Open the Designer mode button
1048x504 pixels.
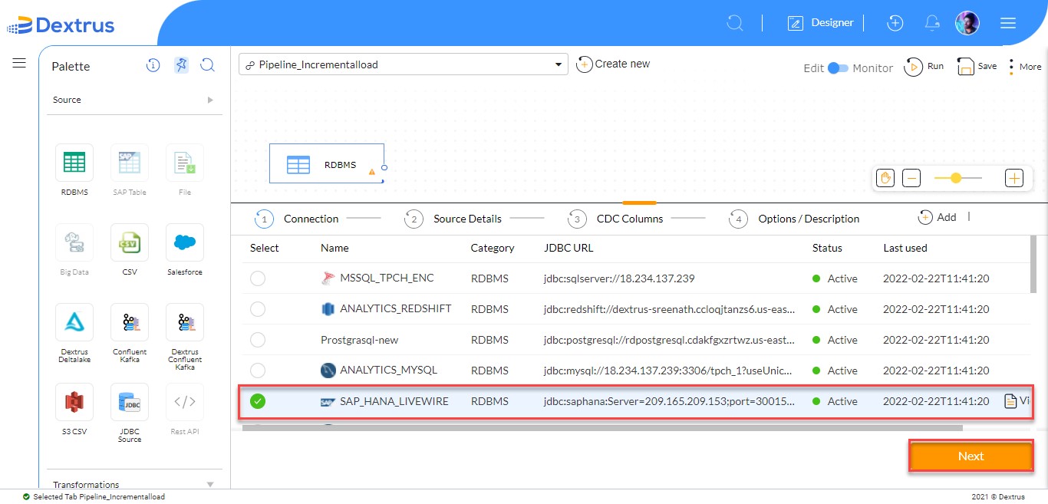pyautogui.click(x=820, y=23)
